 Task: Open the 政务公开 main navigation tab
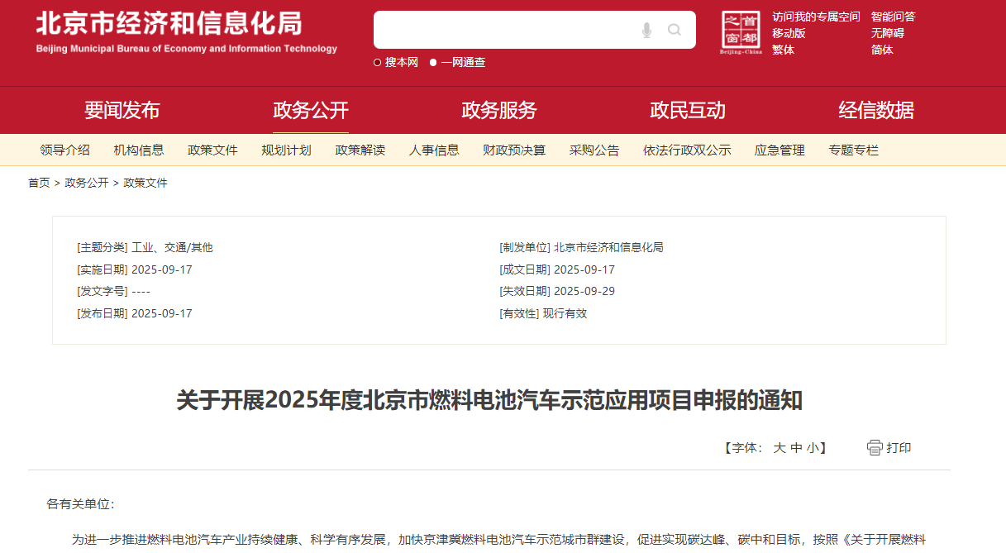click(x=311, y=110)
